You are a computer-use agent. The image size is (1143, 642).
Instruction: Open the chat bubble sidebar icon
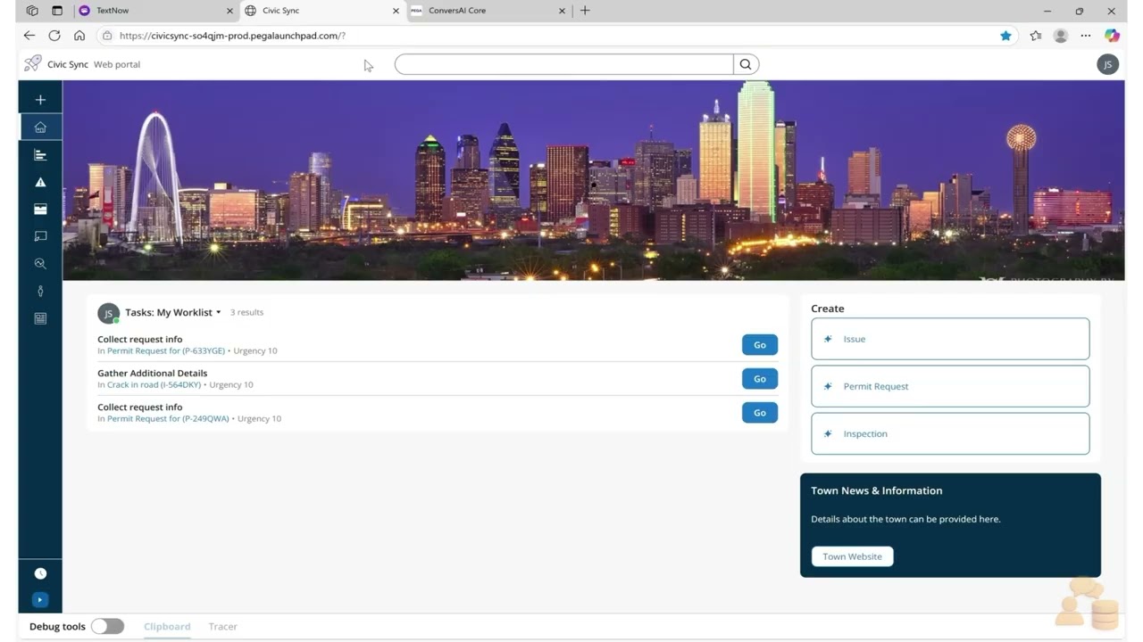pyautogui.click(x=40, y=236)
